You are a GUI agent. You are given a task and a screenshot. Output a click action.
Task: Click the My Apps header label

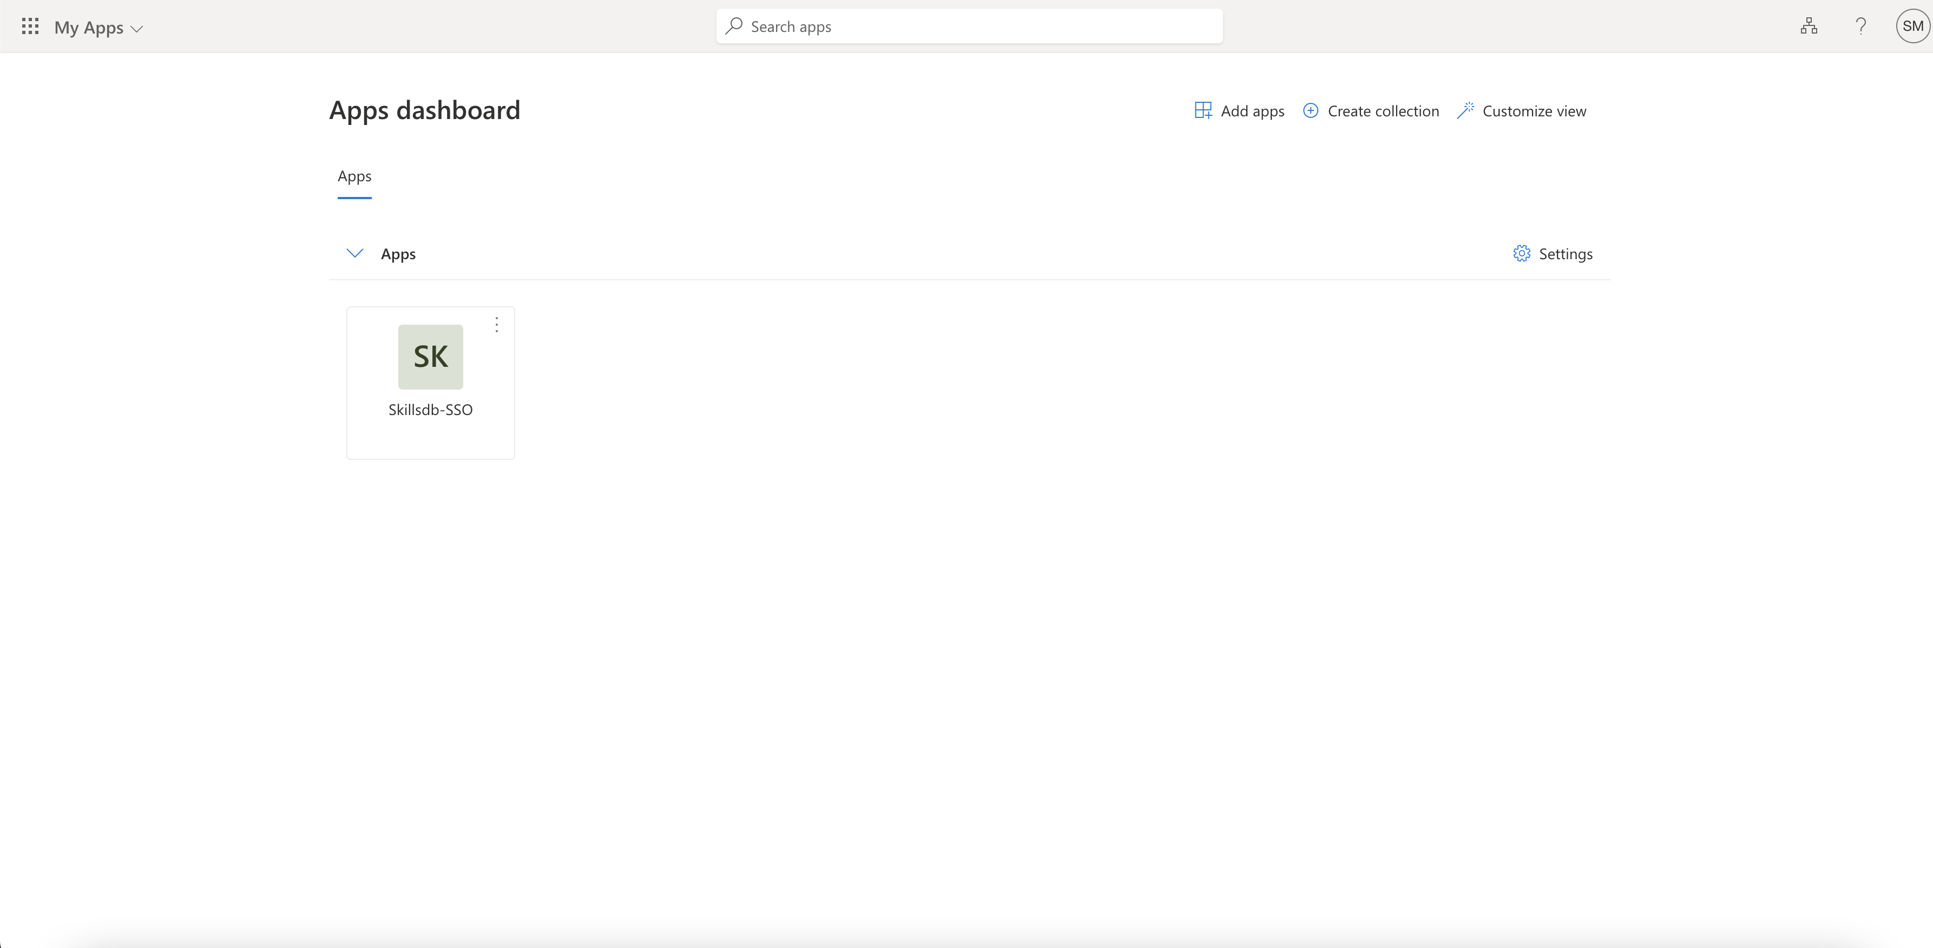click(89, 28)
